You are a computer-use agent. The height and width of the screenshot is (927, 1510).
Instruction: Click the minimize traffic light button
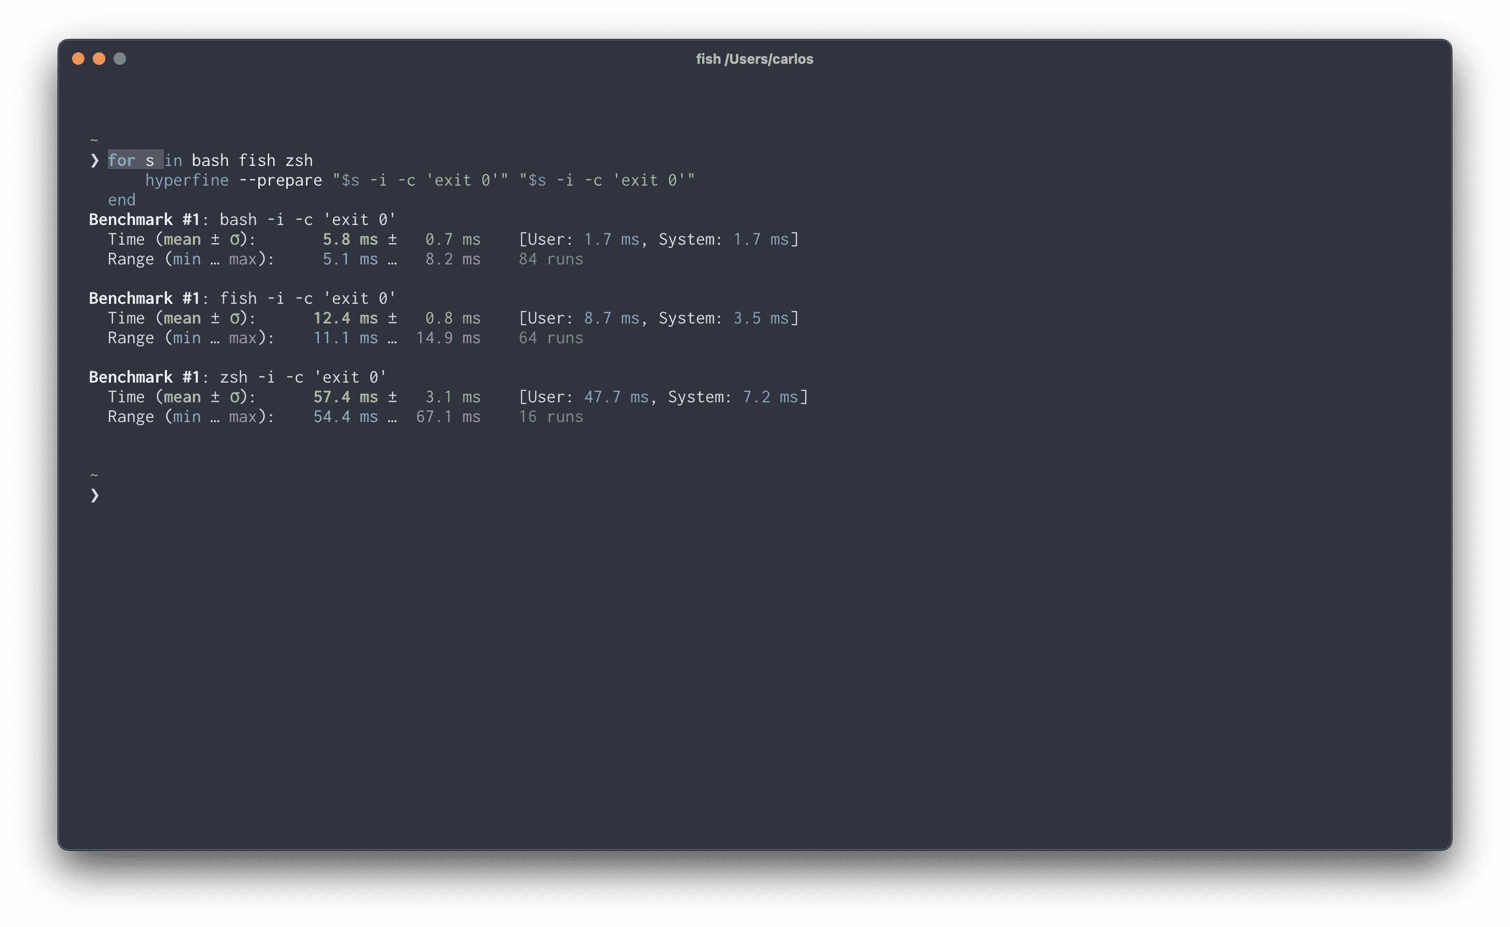[100, 58]
